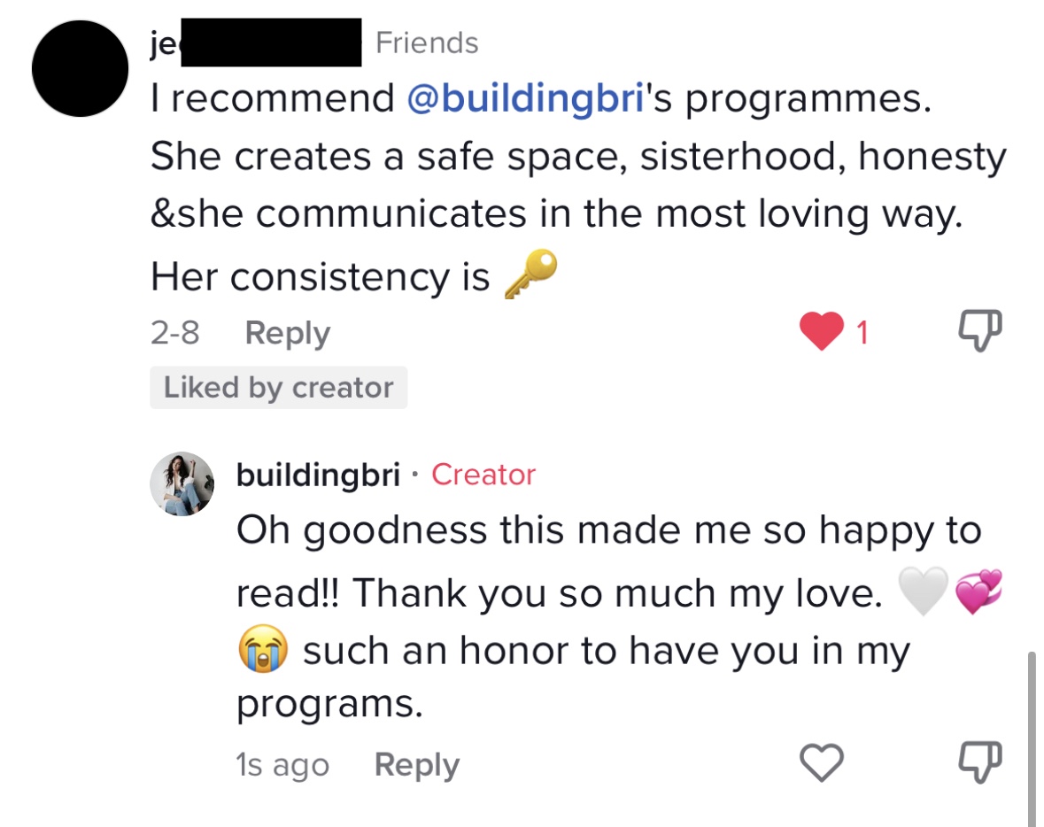Click the comments scrollbar on right edge
Image resolution: width=1044 pixels, height=827 pixels.
pyautogui.click(x=1032, y=735)
